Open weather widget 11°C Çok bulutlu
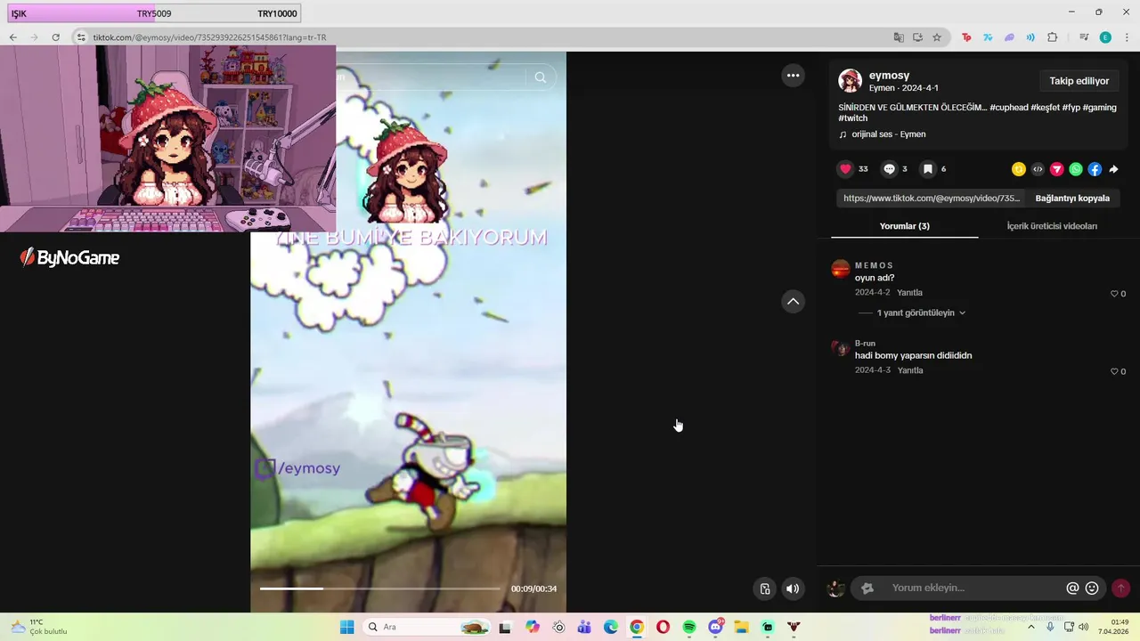 point(39,627)
